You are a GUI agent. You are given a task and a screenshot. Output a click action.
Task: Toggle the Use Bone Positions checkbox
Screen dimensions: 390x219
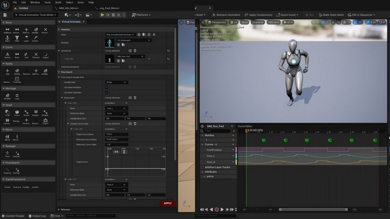coord(107,88)
